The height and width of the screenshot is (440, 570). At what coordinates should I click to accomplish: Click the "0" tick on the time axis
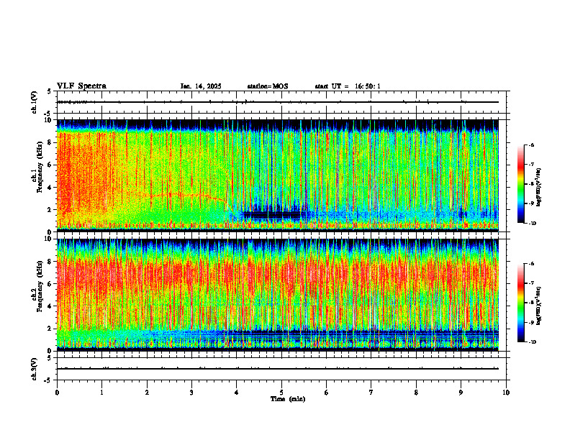pos(57,393)
